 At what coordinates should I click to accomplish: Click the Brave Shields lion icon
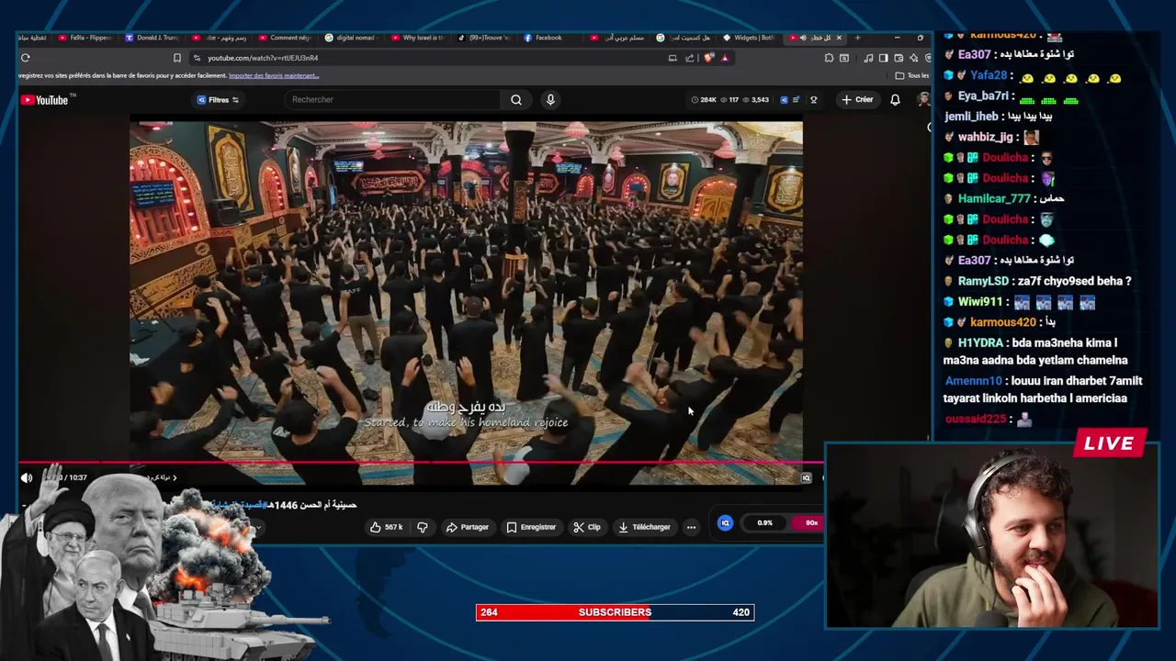click(708, 58)
